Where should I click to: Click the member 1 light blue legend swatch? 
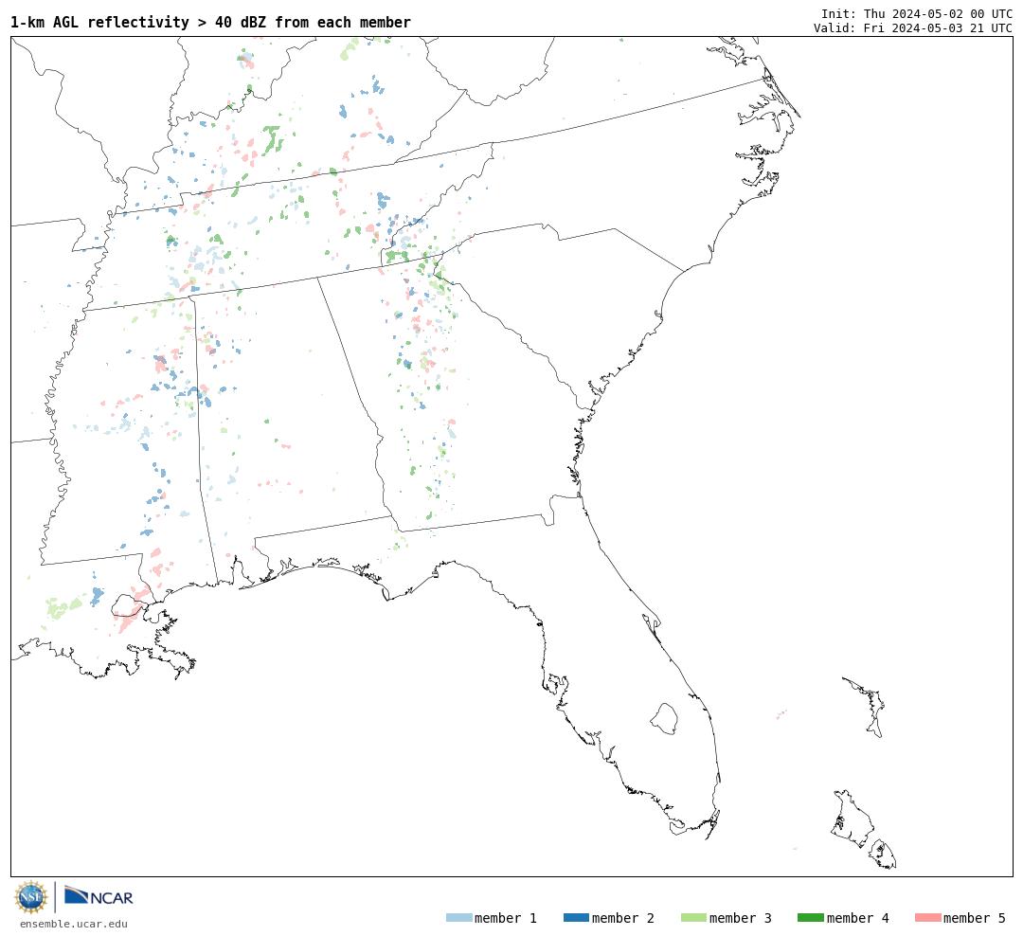click(458, 918)
